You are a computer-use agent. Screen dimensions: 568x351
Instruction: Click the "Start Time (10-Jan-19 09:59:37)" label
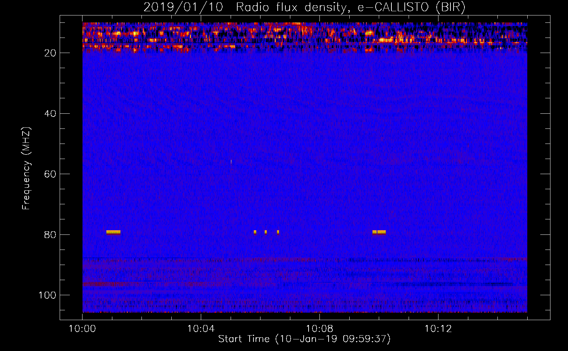[304, 339]
